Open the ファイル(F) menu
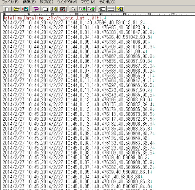 pos(10,2)
